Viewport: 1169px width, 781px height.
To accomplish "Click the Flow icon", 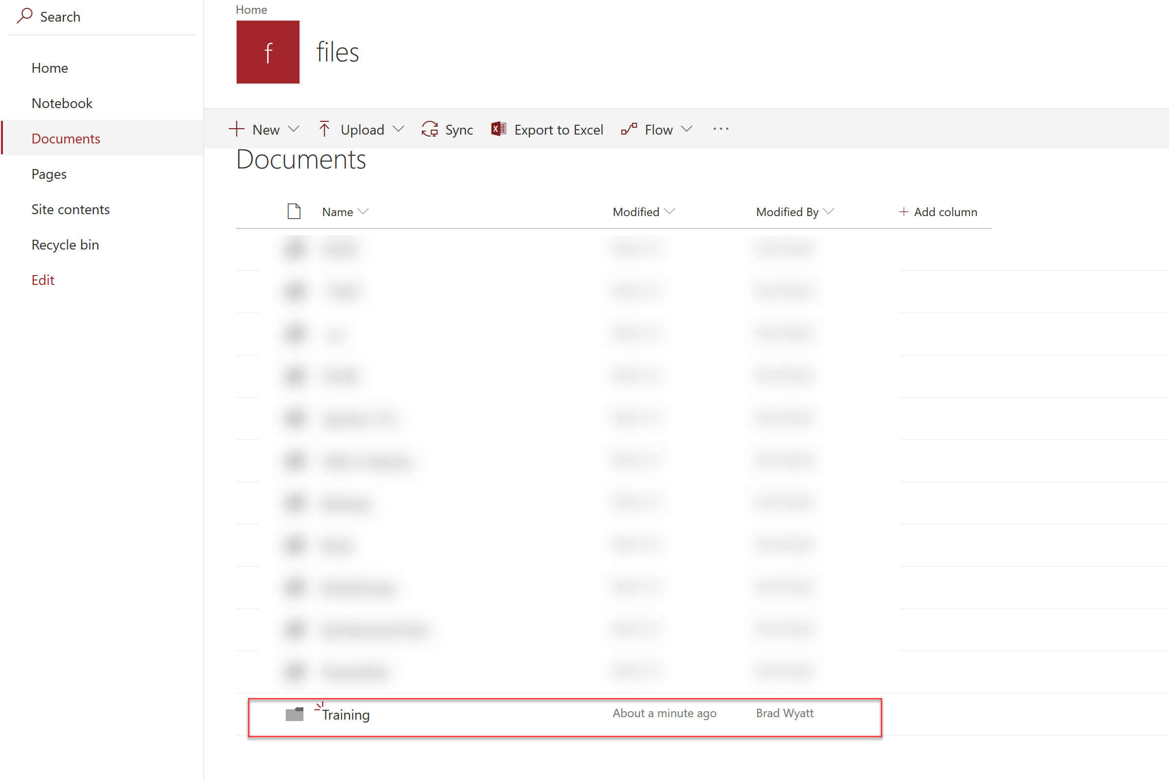I will pyautogui.click(x=629, y=129).
